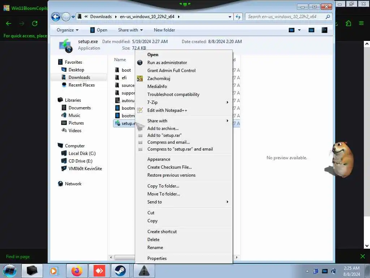
Task: Click the Explorer forward navigation arrow
Action: (x=66, y=17)
